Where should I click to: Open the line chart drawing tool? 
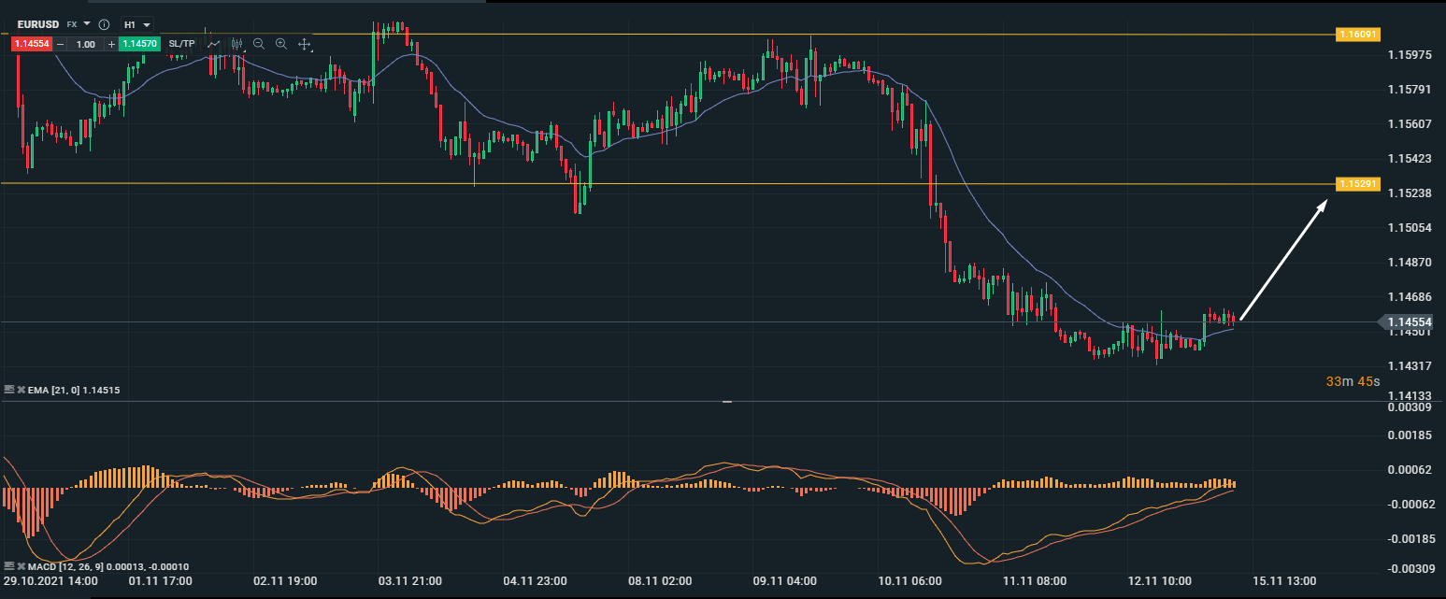coord(214,44)
